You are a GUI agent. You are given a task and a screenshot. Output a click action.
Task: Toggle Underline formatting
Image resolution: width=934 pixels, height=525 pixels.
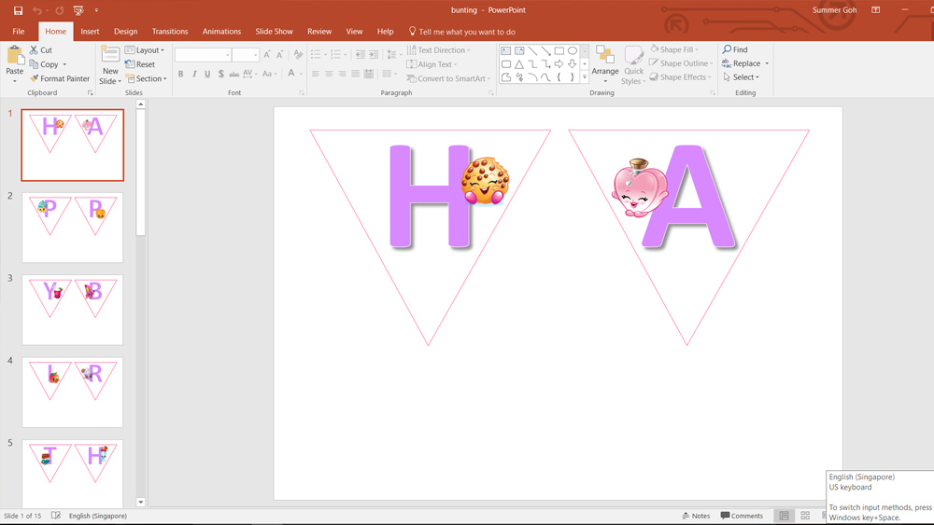(x=207, y=74)
